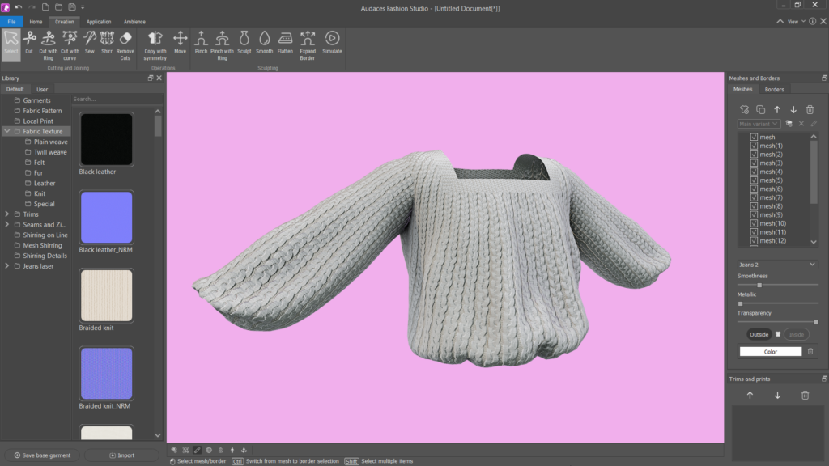Delete item in Trims and prints
The width and height of the screenshot is (829, 466).
tap(806, 395)
